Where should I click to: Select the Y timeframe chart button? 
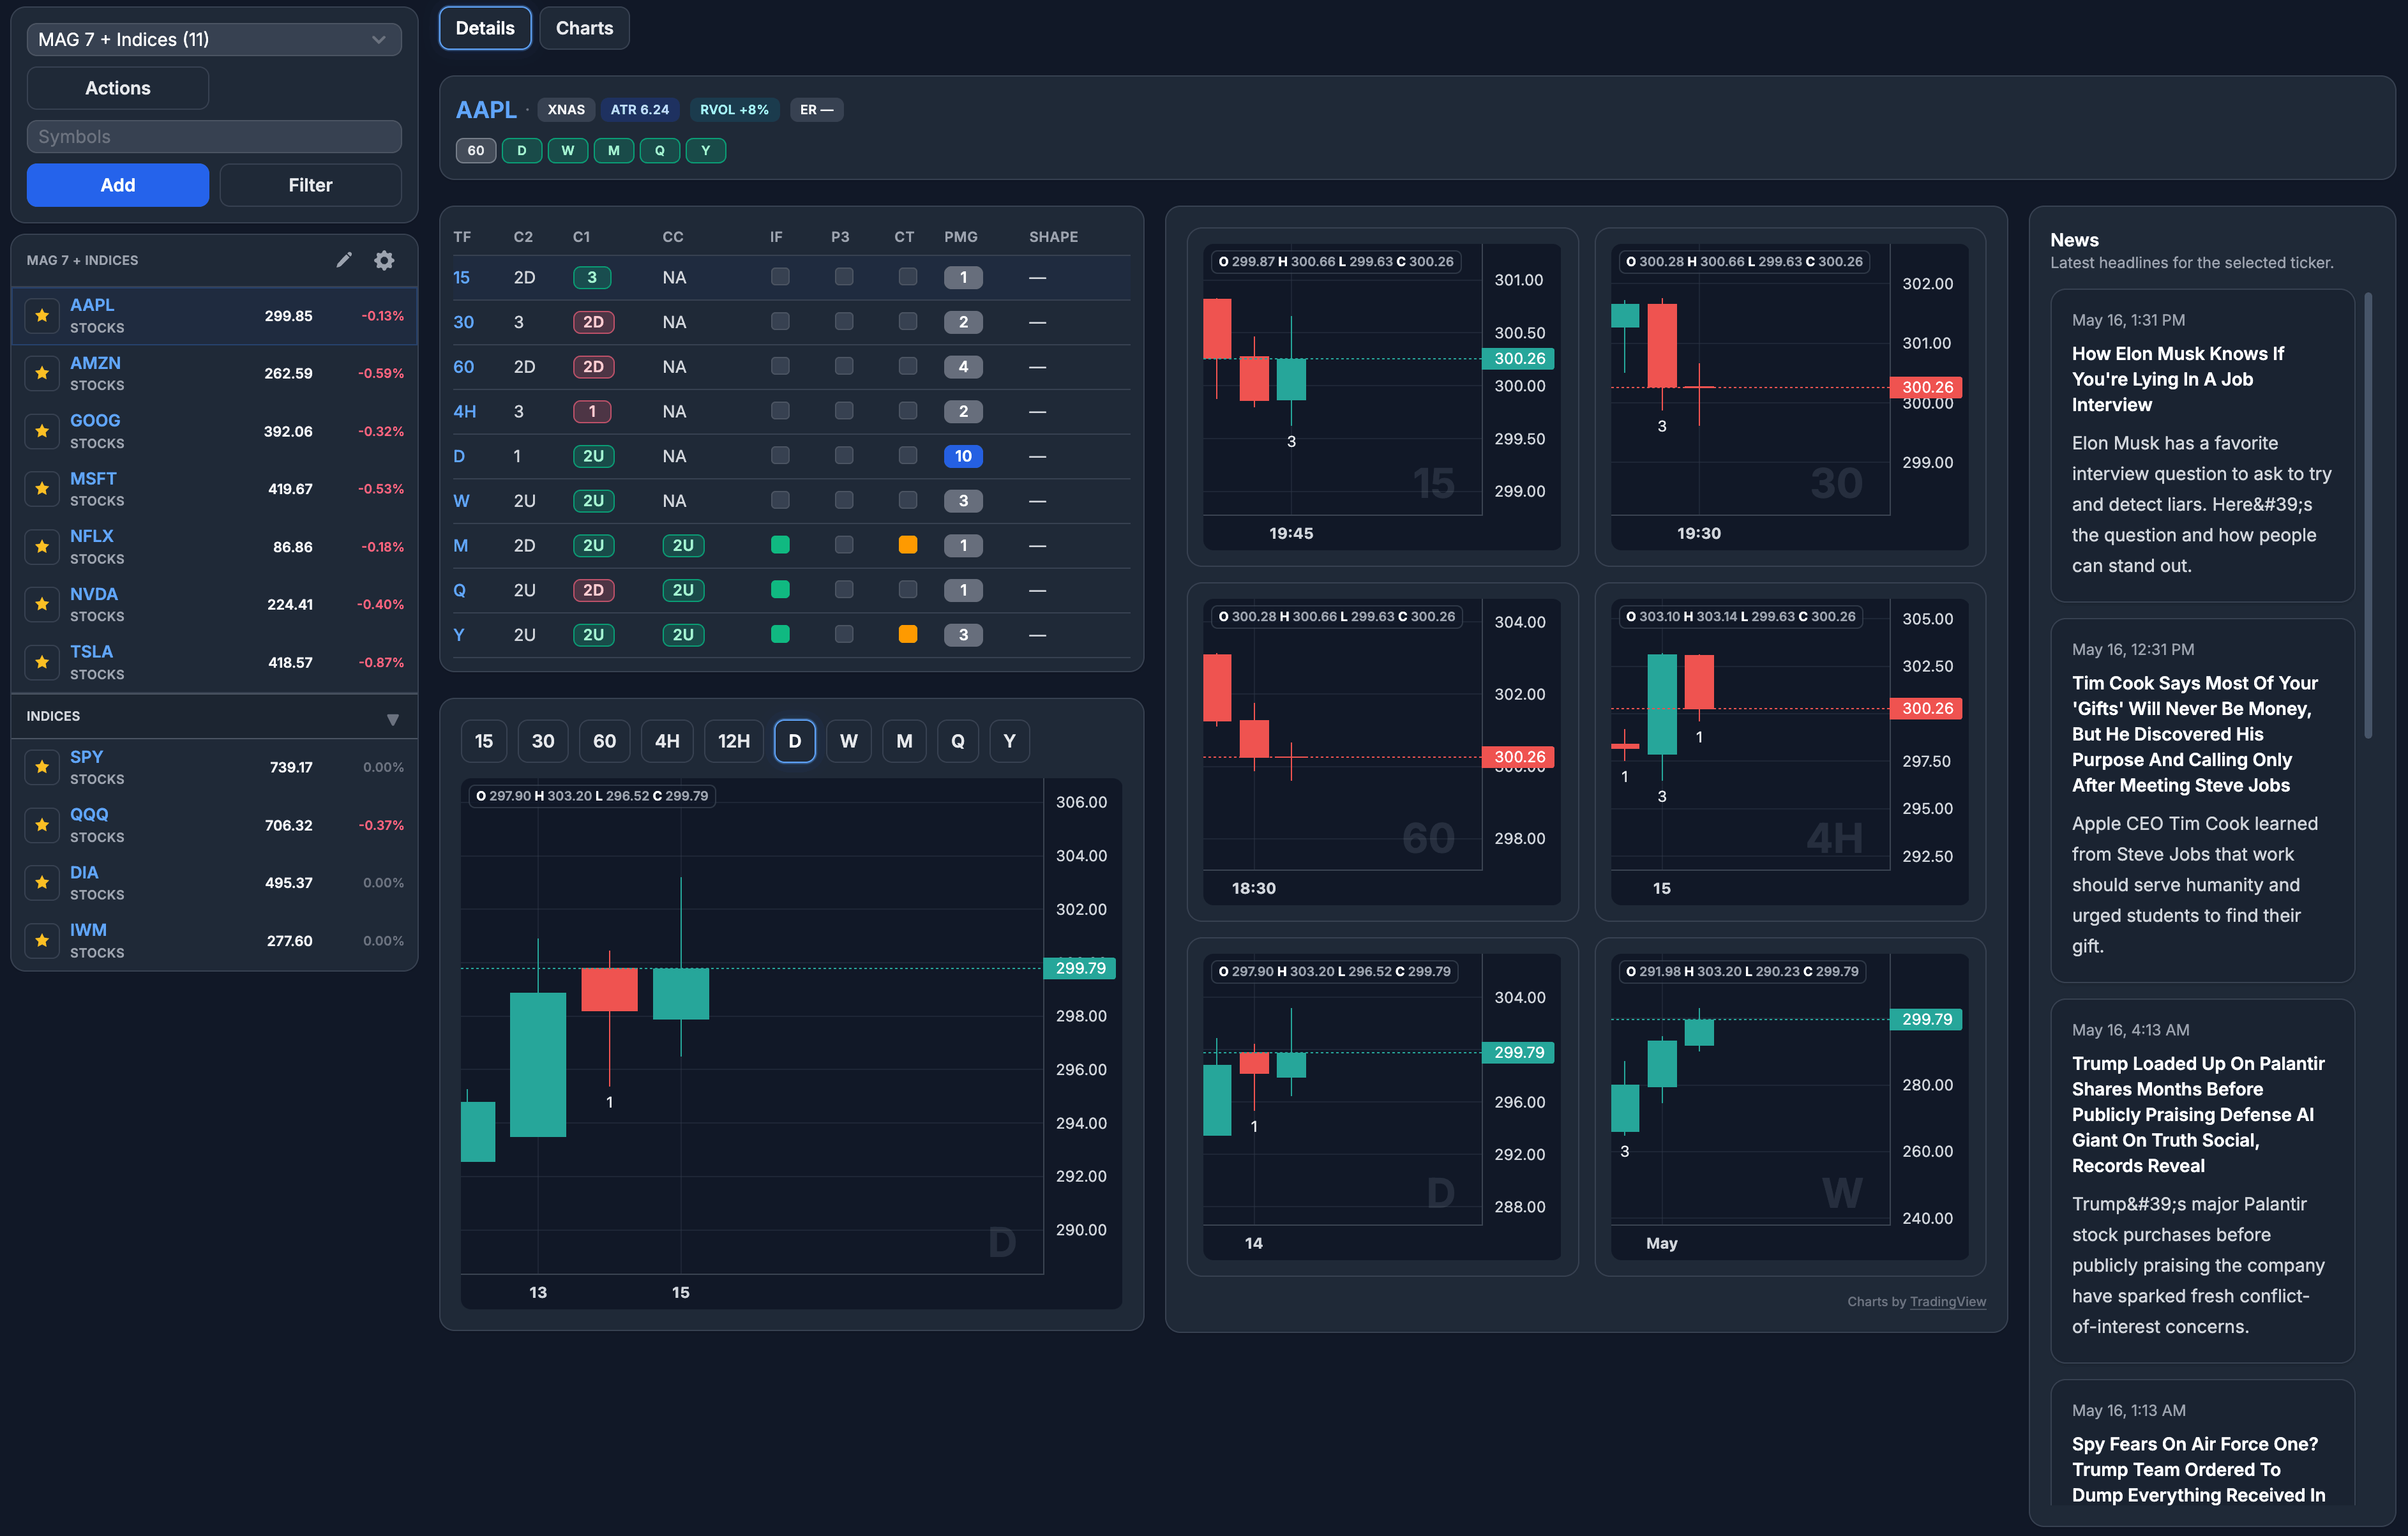point(1009,741)
